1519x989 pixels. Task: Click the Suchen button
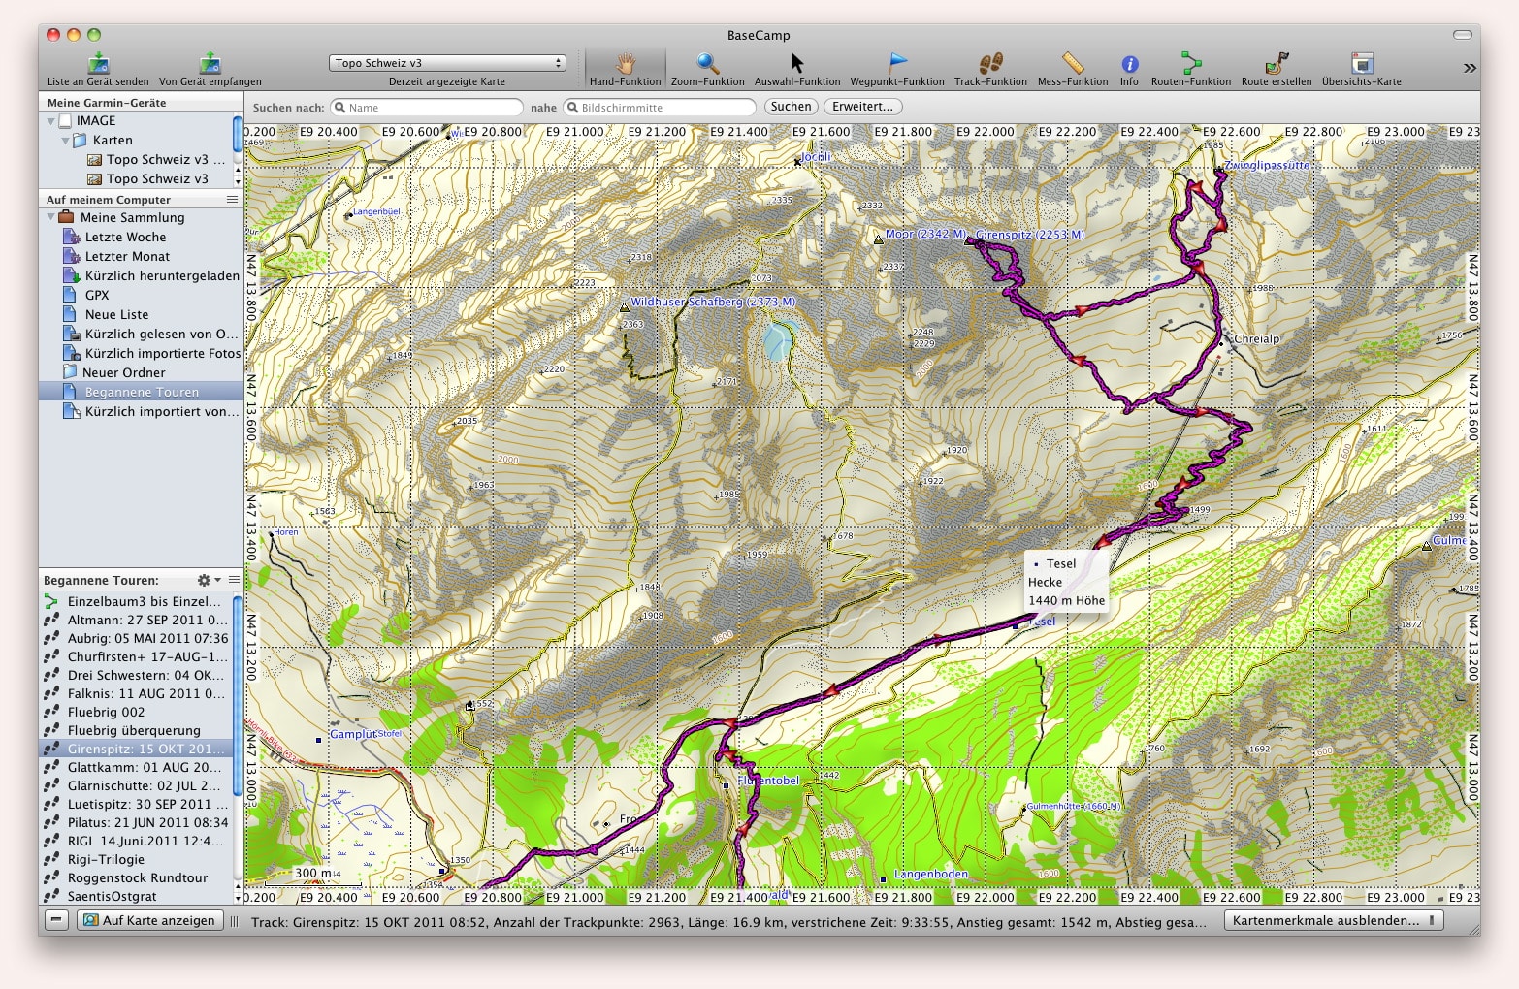click(x=792, y=107)
